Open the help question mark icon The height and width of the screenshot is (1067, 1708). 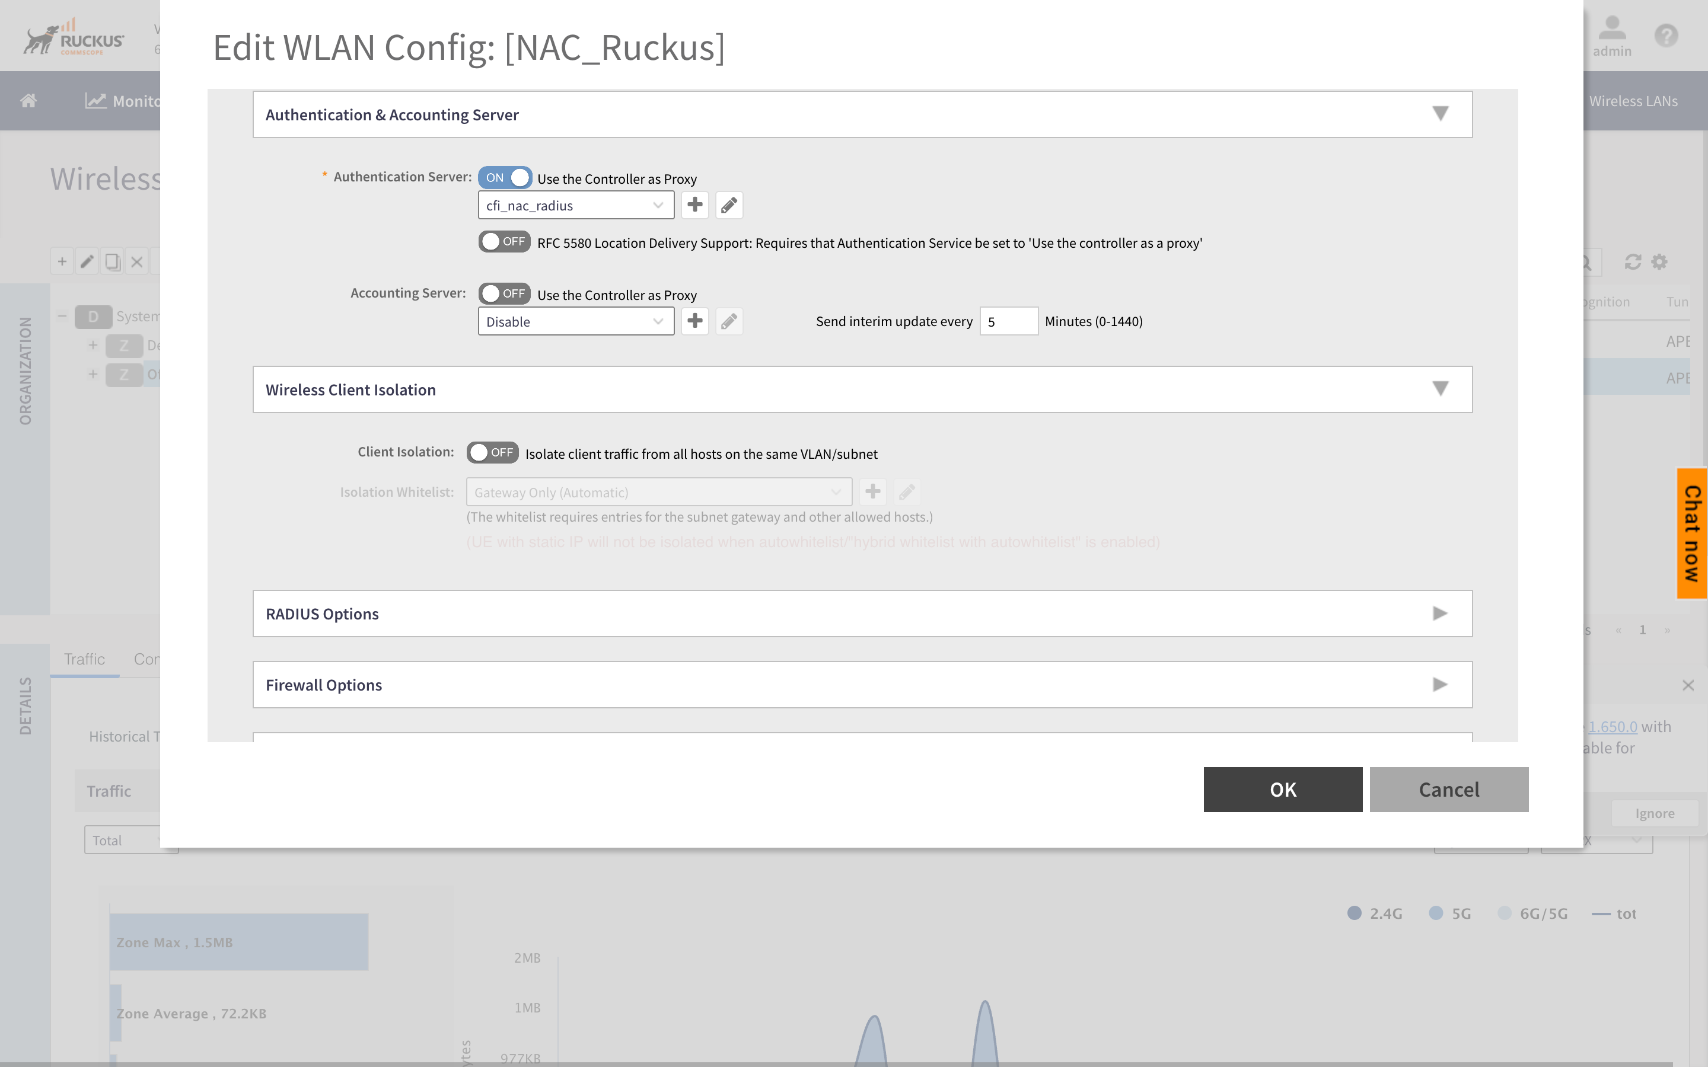pos(1666,36)
